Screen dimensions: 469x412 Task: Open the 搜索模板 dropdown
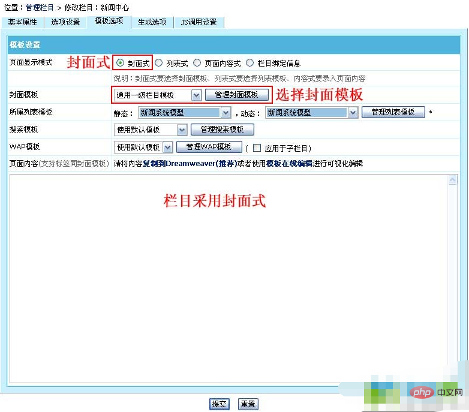point(151,130)
